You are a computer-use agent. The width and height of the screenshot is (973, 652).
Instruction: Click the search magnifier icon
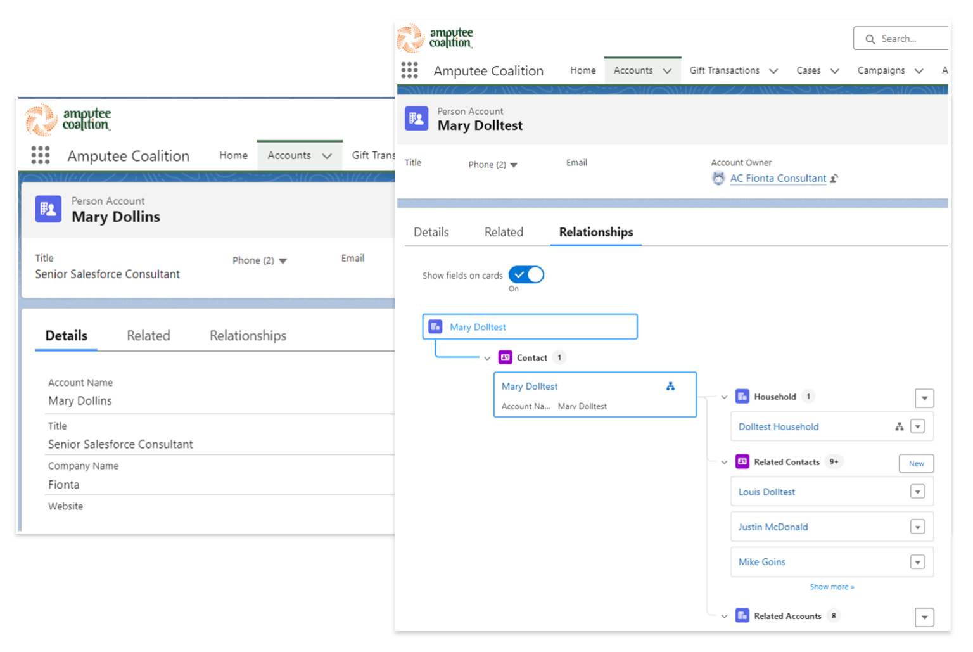(x=870, y=39)
